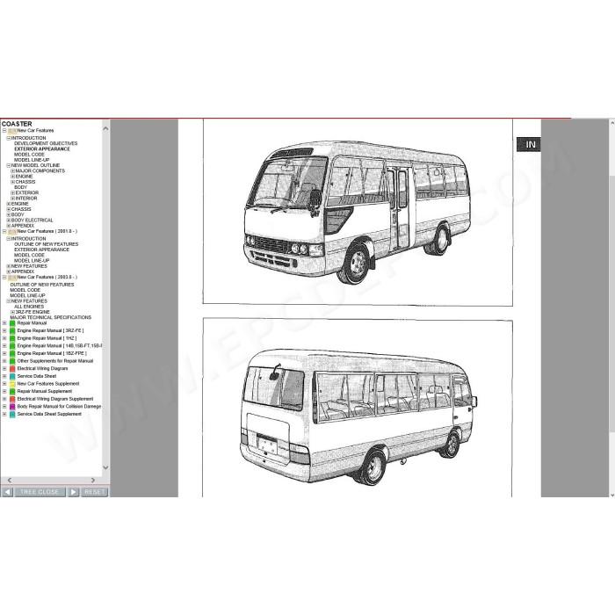
Task: Expand the INTERIOR tree node
Action: point(12,199)
